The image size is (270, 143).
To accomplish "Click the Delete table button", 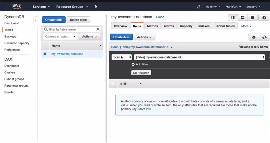I will tap(78, 20).
